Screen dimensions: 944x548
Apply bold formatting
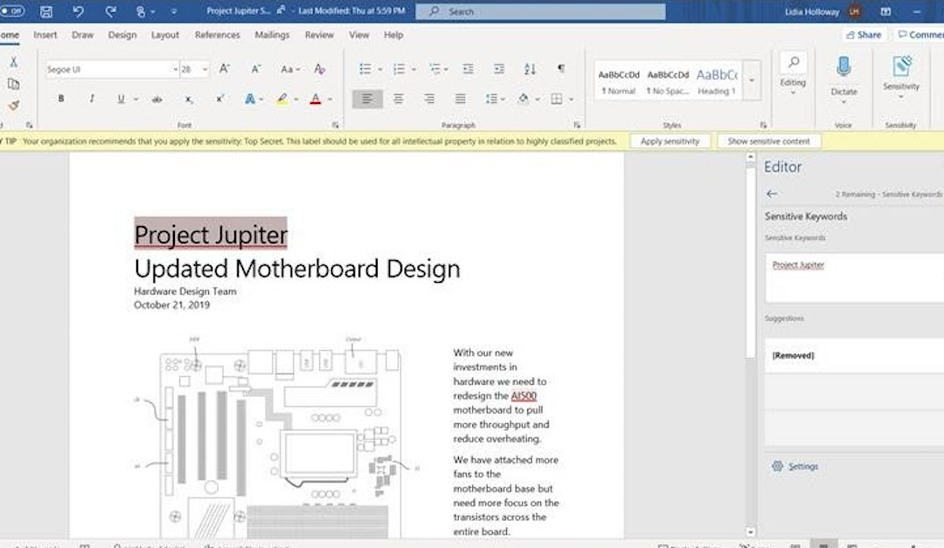pyautogui.click(x=61, y=99)
